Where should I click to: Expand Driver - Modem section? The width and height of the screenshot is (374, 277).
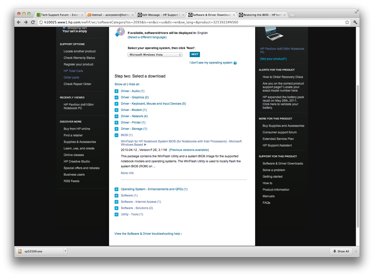[x=116, y=110]
